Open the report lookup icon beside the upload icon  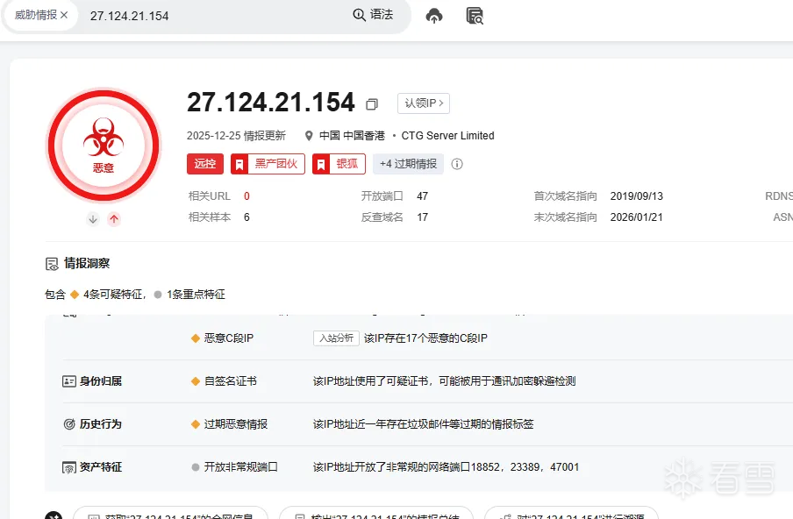[474, 17]
